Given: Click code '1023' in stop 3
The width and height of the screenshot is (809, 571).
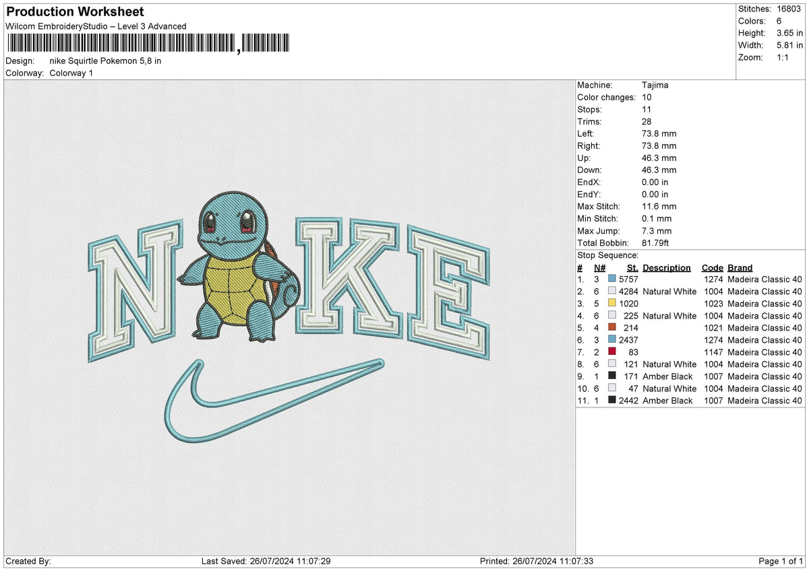Looking at the screenshot, I should click(713, 304).
